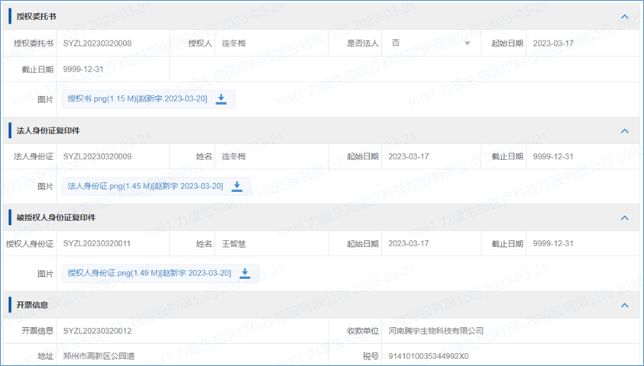Download the 授权书.png file
The image size is (644, 366).
click(222, 99)
